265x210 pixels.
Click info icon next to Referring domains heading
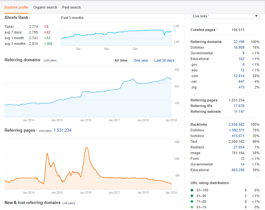click(x=41, y=59)
